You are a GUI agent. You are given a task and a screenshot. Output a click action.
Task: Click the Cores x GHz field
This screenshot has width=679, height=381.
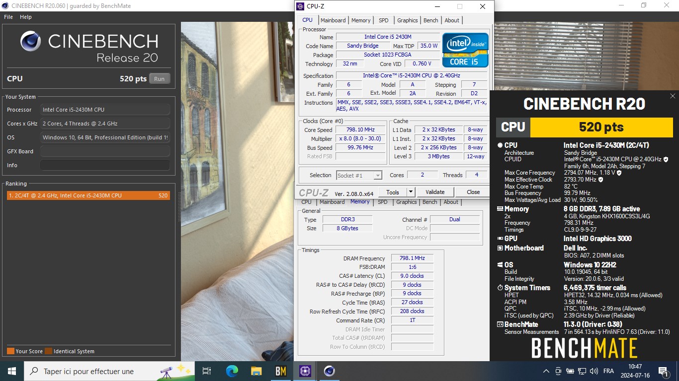pyautogui.click(x=105, y=124)
